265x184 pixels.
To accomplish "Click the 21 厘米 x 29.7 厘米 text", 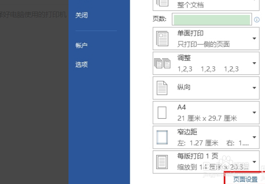I will 207,118.
